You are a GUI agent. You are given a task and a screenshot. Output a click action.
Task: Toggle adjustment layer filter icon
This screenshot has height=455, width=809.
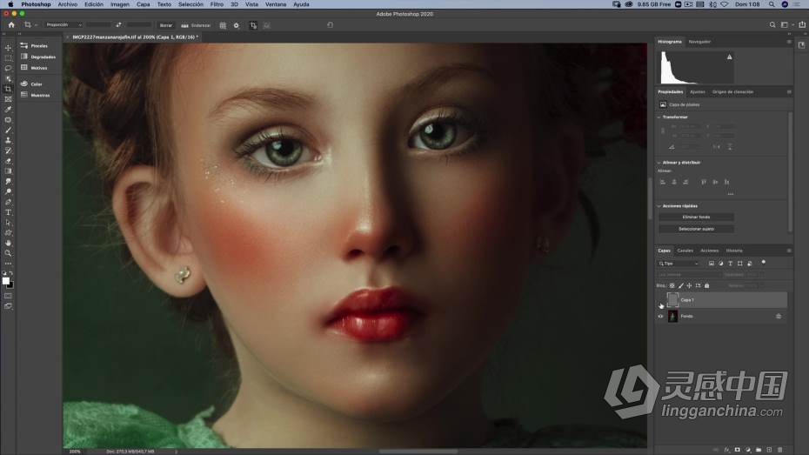pyautogui.click(x=721, y=264)
